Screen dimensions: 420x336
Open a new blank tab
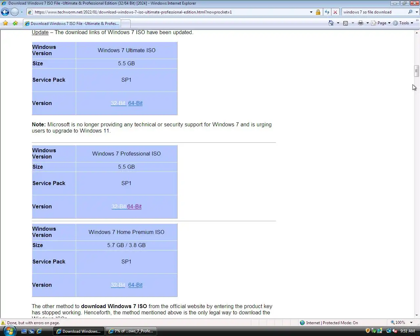coord(126,24)
